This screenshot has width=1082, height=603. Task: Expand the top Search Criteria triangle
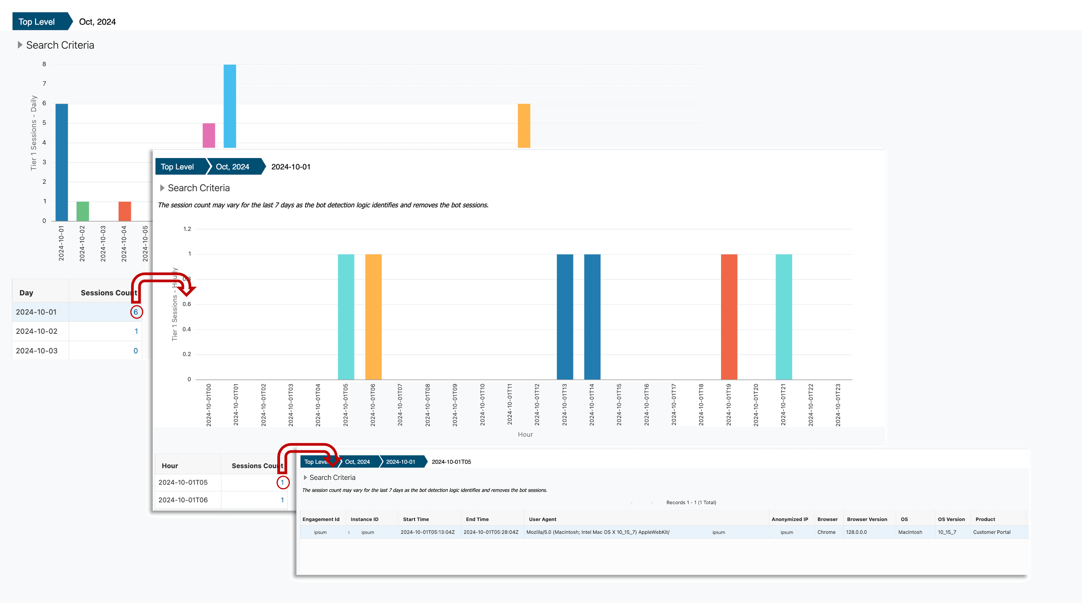[20, 45]
